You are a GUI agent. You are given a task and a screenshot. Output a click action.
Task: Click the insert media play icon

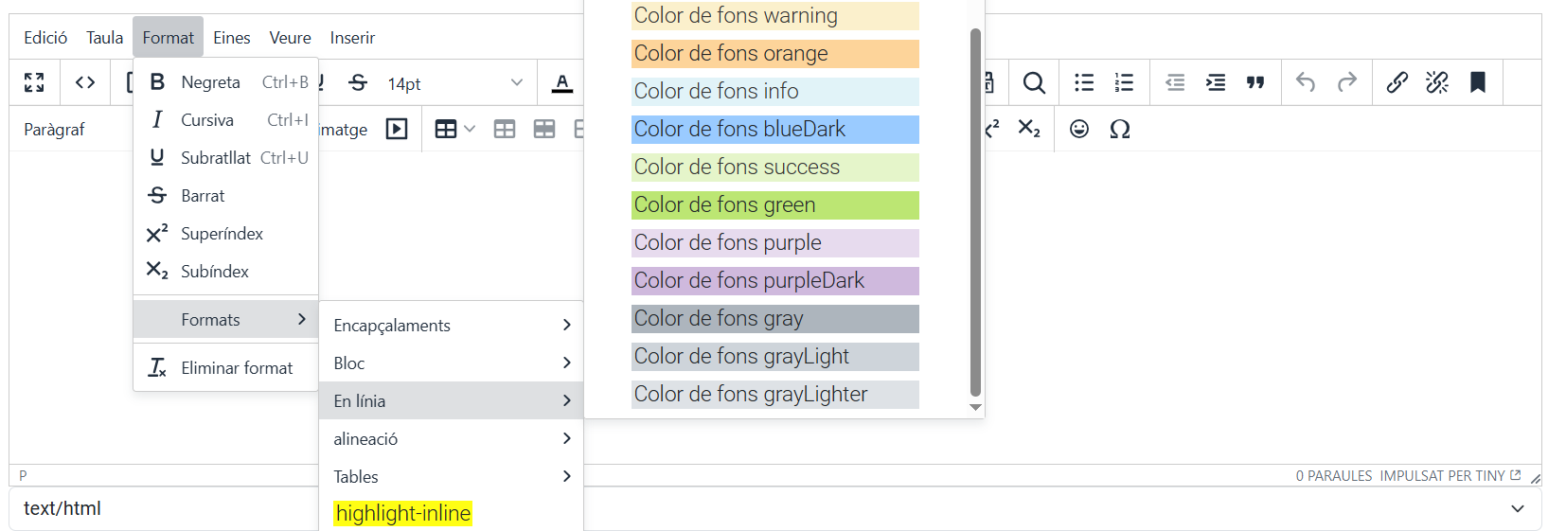pos(397,130)
